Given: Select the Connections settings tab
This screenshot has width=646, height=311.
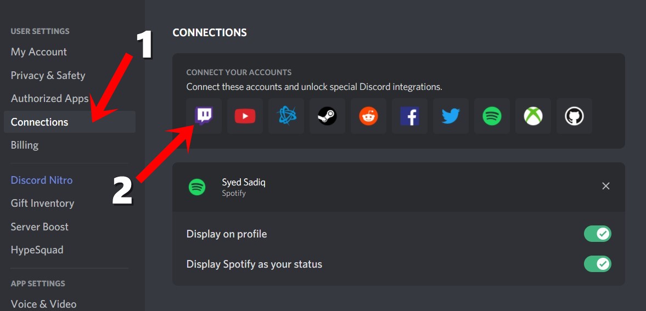Looking at the screenshot, I should [x=70, y=122].
